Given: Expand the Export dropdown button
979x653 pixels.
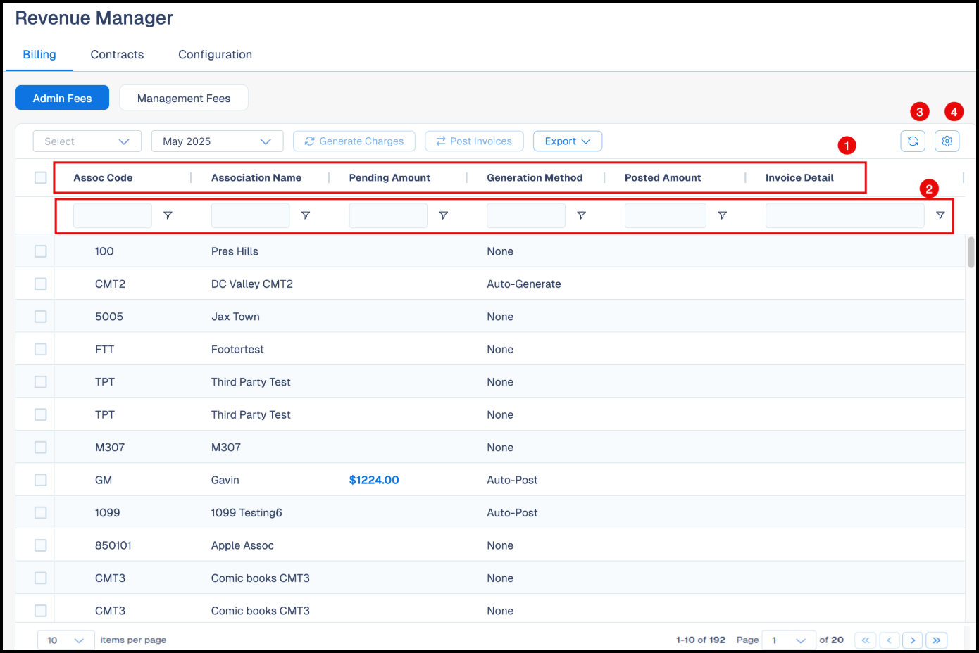Looking at the screenshot, I should point(567,141).
